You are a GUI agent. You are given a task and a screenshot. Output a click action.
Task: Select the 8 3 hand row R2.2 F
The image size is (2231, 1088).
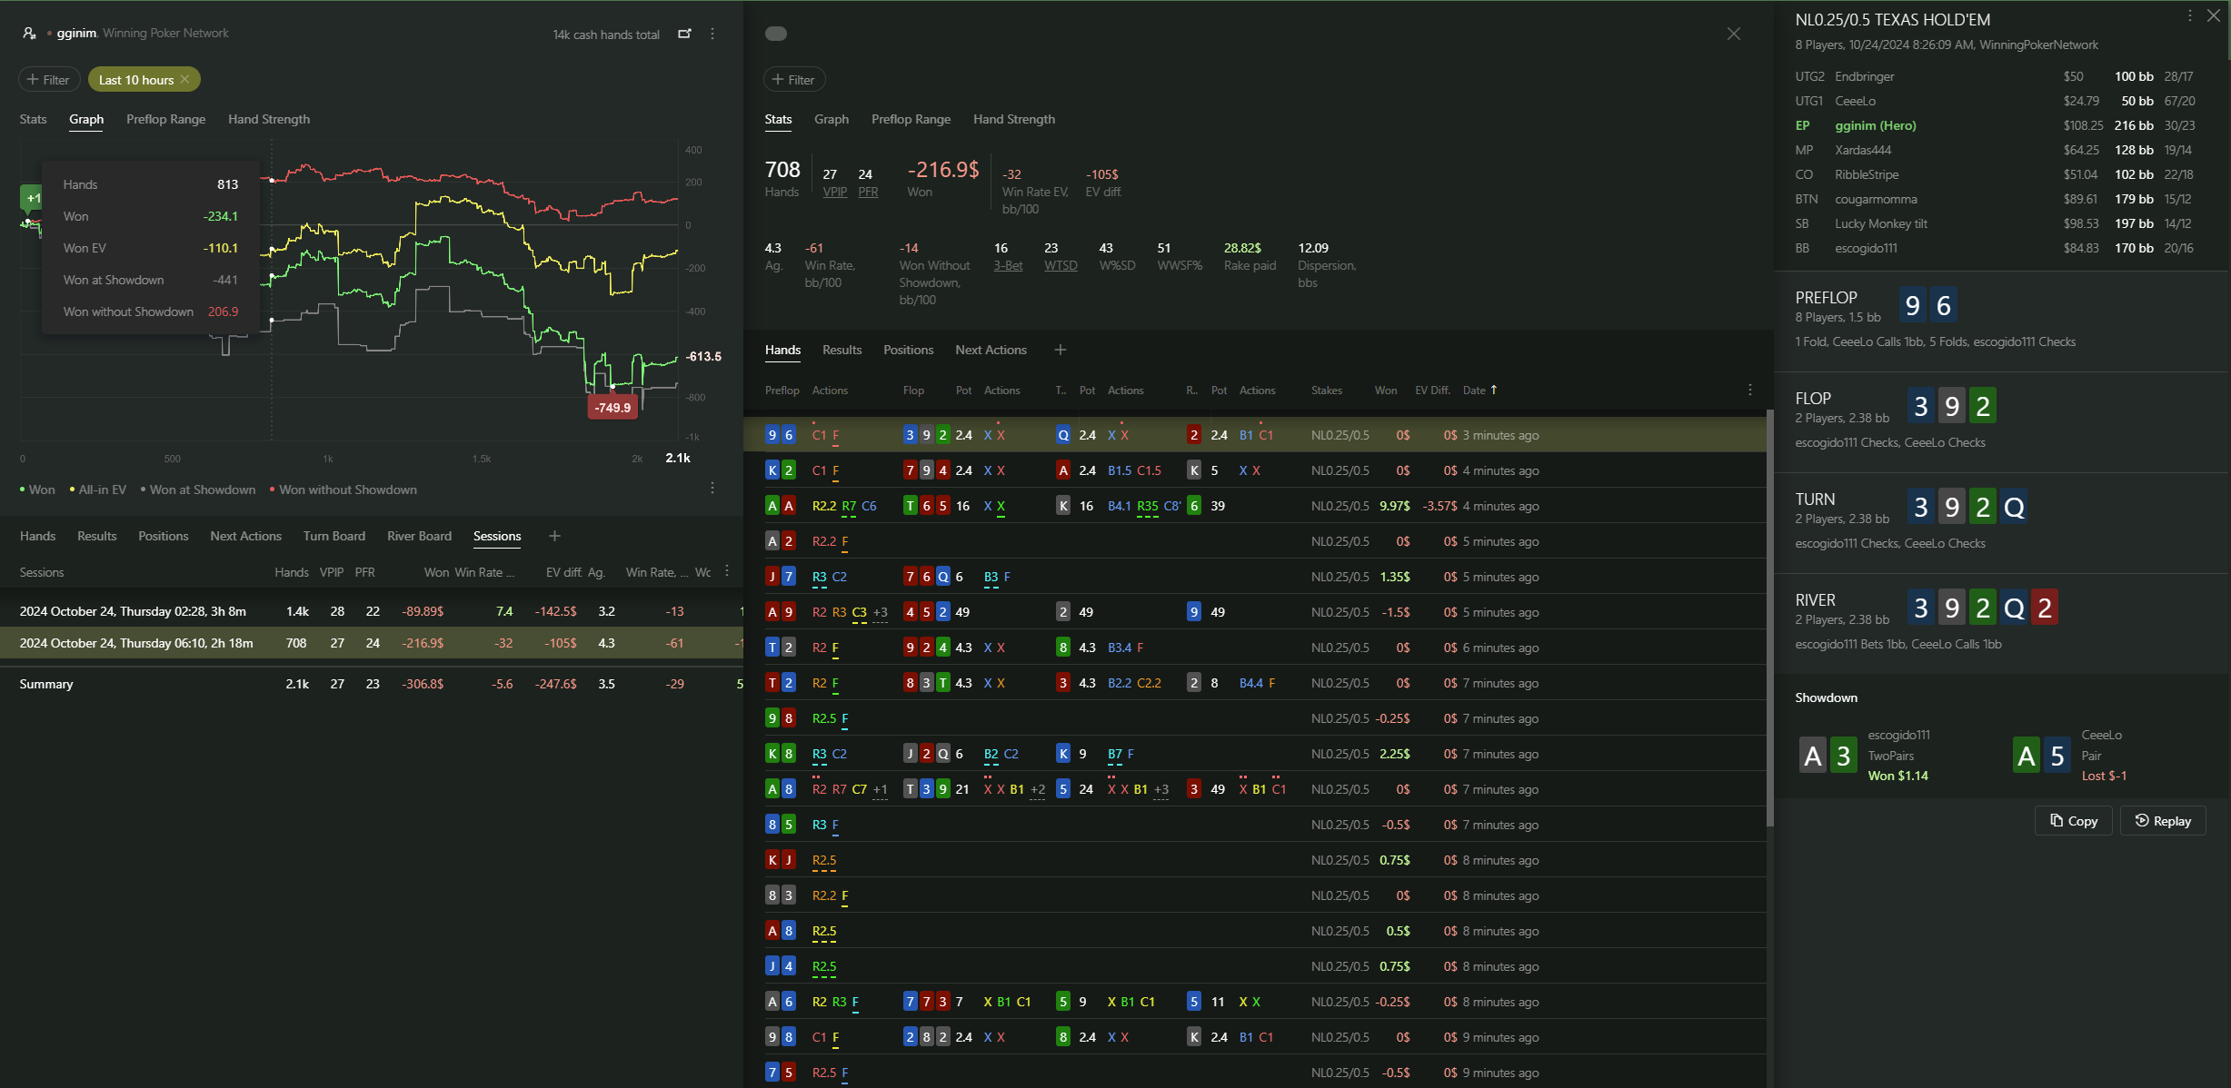(1254, 895)
